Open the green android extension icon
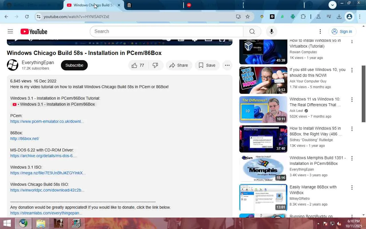Image resolution: width=366 pixels, height=229 pixels. [293, 17]
